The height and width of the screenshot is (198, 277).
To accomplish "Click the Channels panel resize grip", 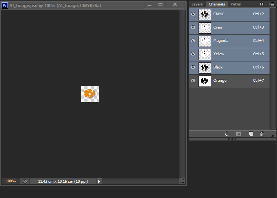I will tap(273, 135).
